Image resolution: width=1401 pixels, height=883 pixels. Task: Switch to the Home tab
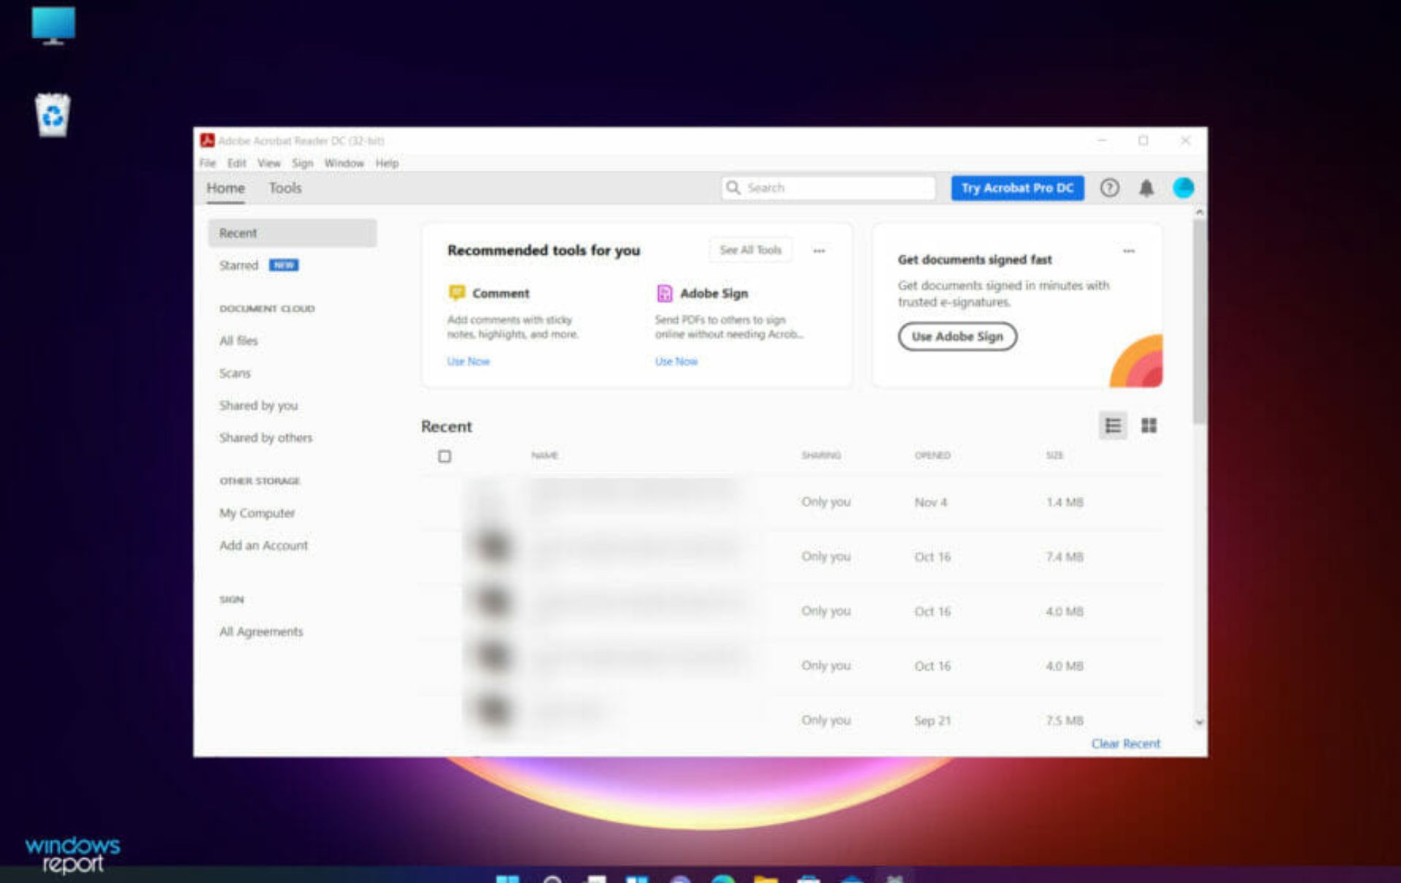[x=225, y=188]
